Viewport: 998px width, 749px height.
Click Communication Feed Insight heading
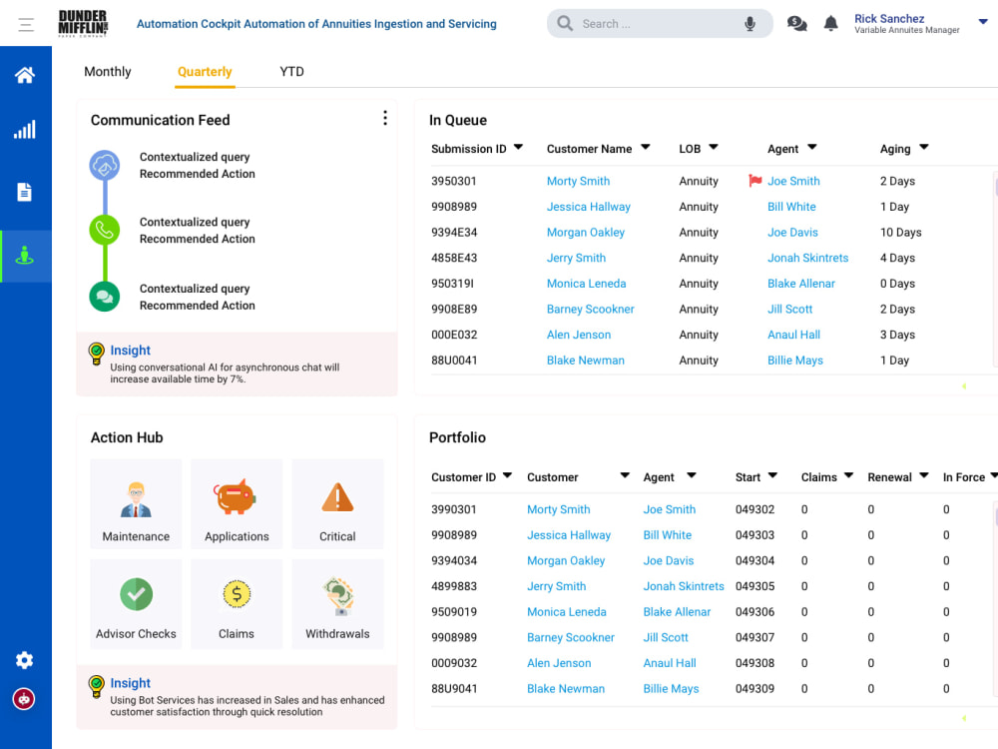tap(130, 351)
